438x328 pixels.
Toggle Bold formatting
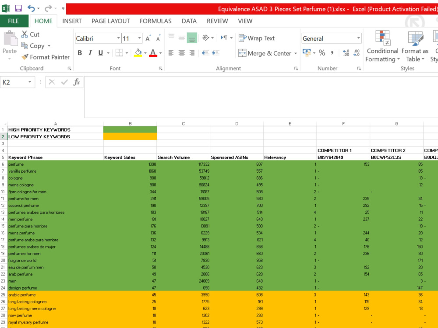click(80, 53)
